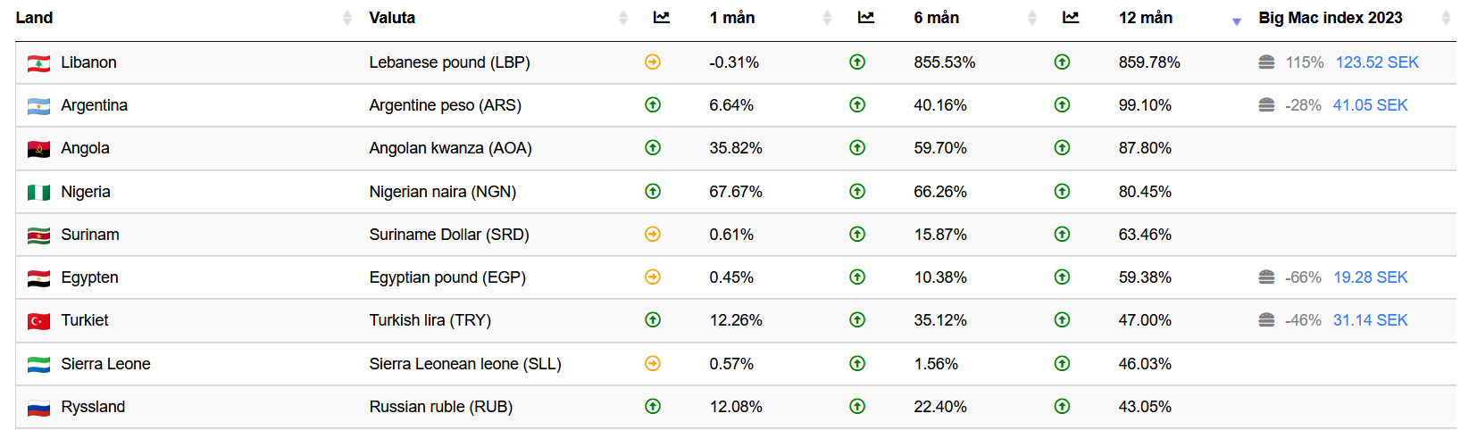Click the Lebanon flag icon

pos(38,63)
